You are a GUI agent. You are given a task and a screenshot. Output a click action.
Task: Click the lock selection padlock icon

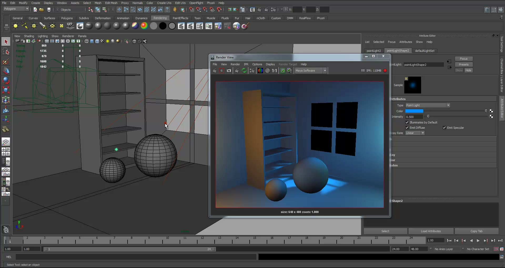[175, 9]
